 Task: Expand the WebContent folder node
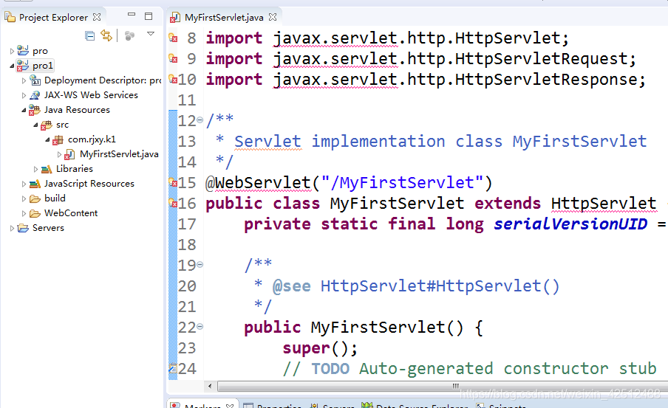click(24, 213)
